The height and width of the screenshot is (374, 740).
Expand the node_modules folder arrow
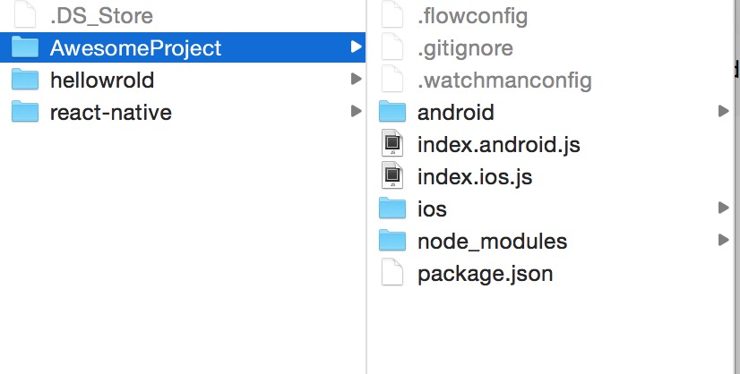[x=723, y=240]
